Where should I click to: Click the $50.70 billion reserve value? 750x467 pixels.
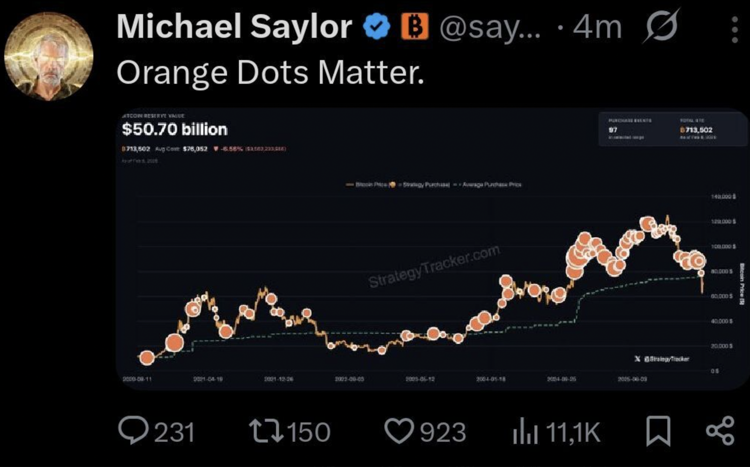pos(174,129)
